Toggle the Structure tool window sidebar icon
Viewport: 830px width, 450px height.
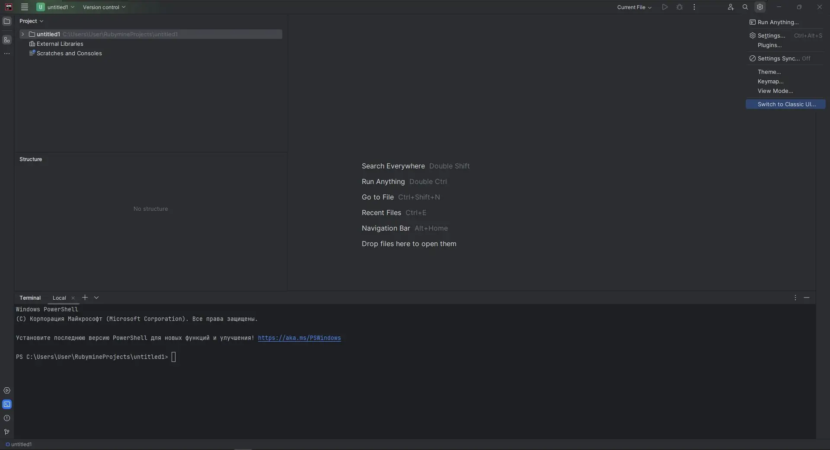point(7,40)
